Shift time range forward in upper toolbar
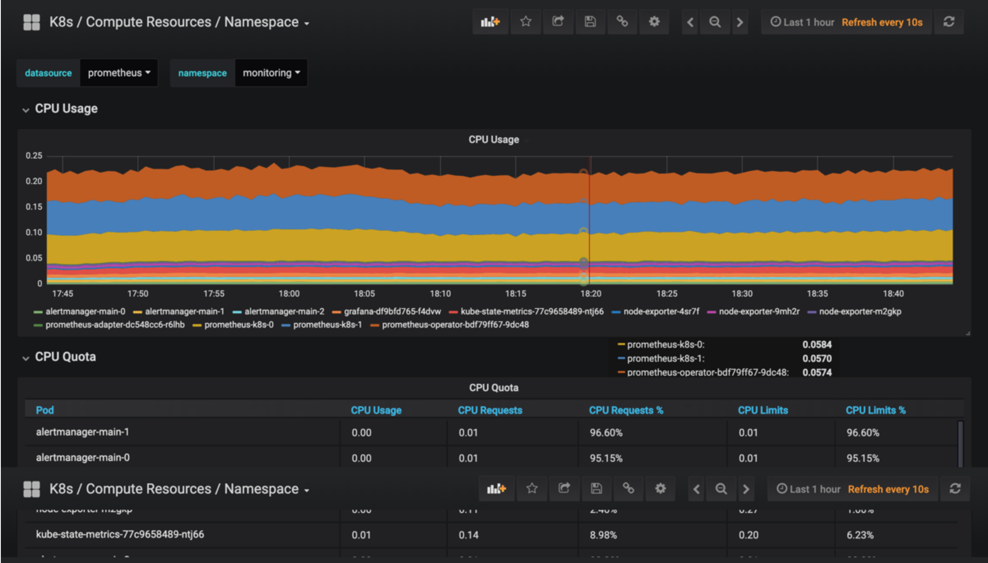The height and width of the screenshot is (563, 988). [x=740, y=22]
